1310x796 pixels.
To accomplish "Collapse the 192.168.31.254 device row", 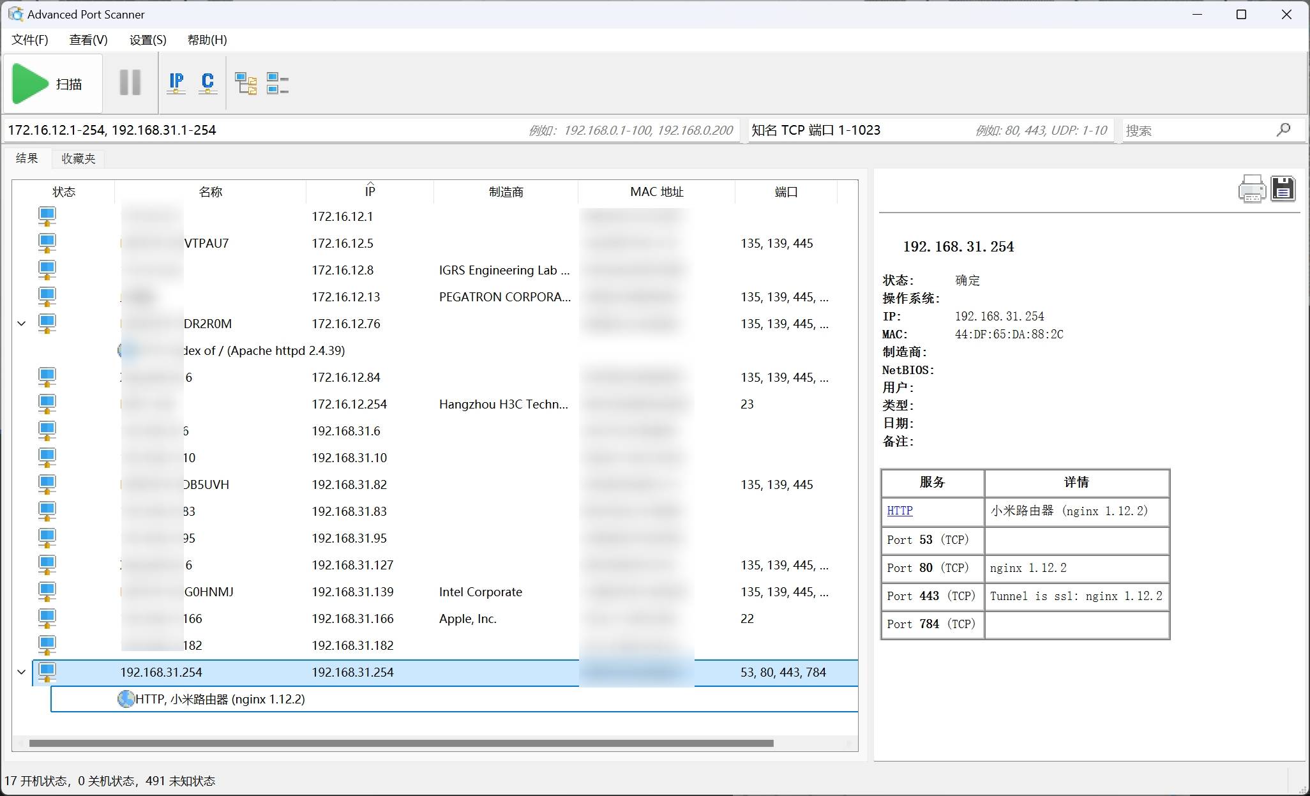I will [22, 672].
